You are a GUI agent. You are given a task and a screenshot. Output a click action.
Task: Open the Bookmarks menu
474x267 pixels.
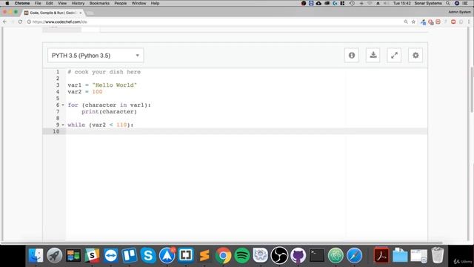click(99, 3)
